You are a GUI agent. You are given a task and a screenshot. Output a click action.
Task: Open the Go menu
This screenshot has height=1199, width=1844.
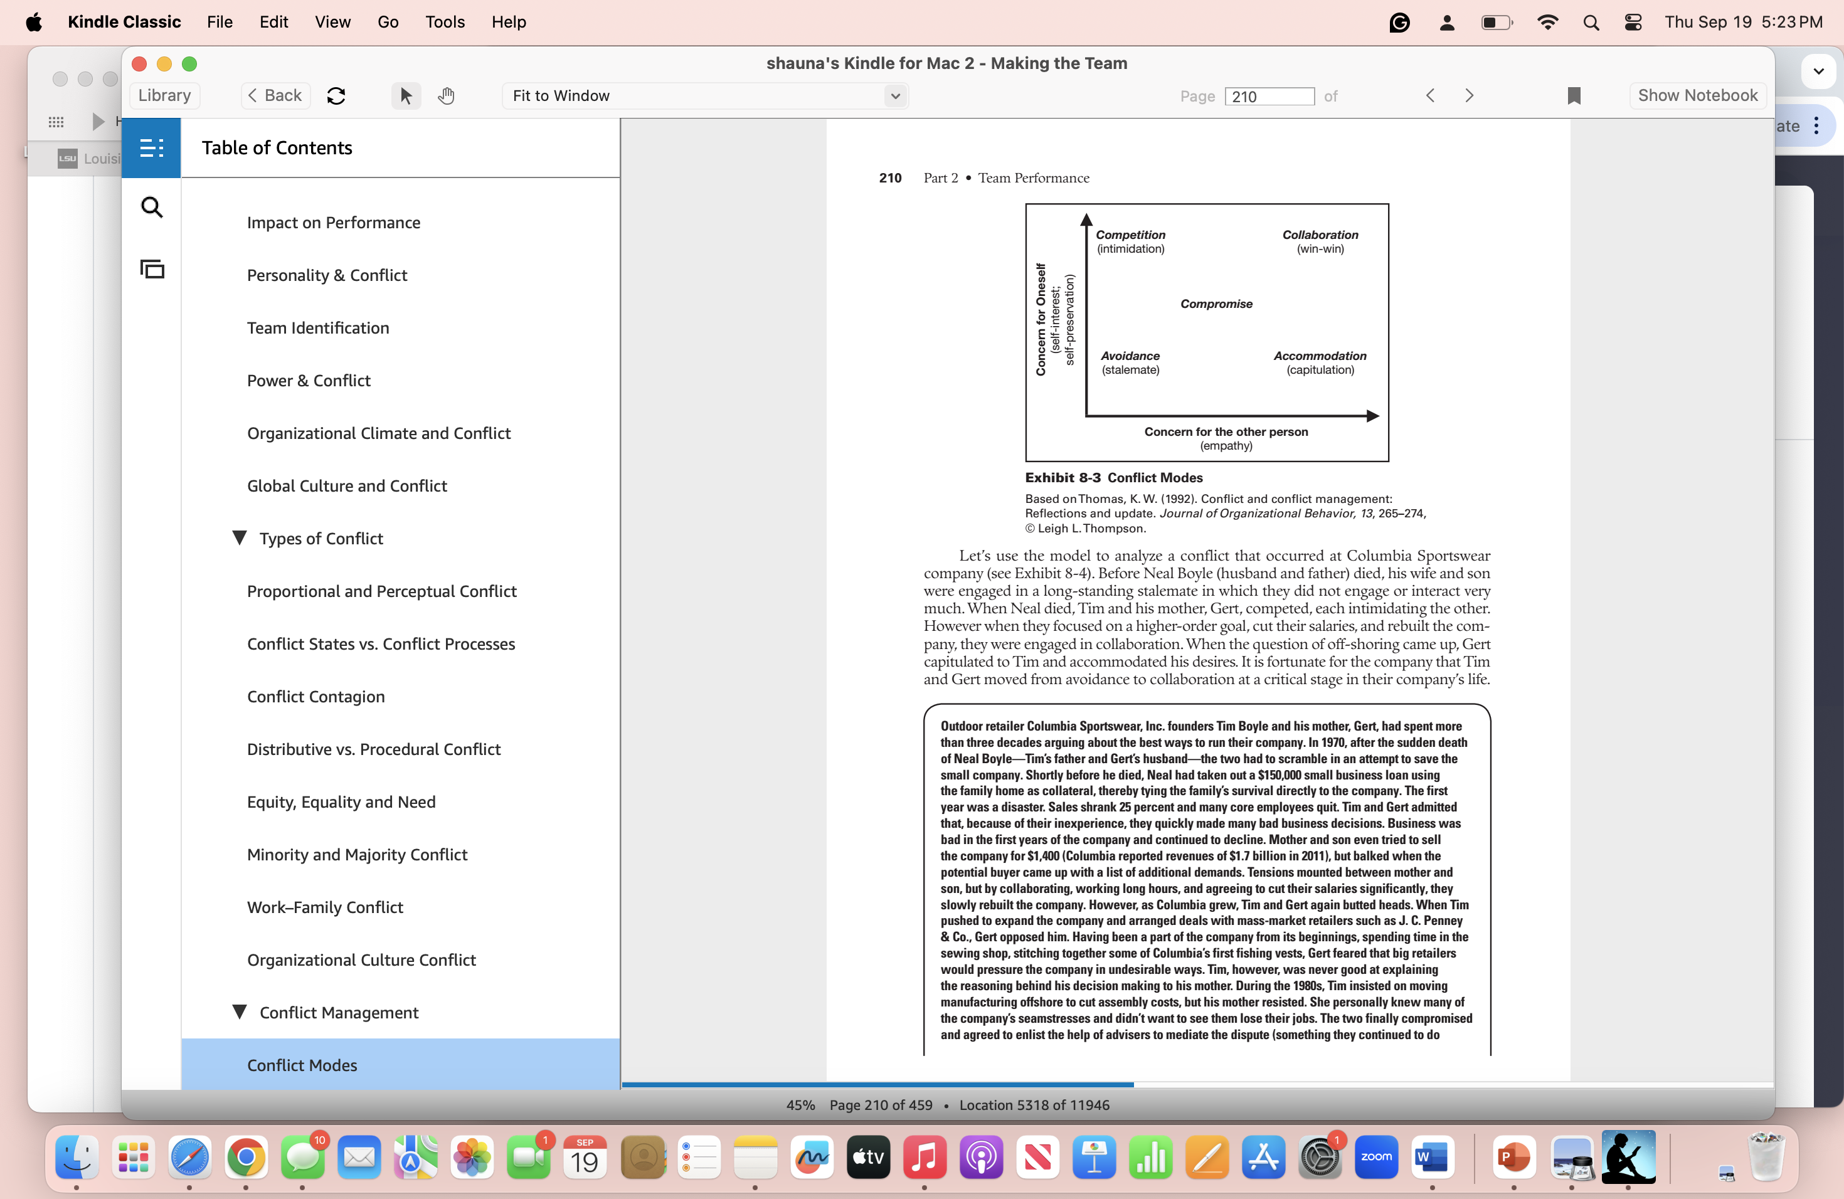click(x=388, y=22)
